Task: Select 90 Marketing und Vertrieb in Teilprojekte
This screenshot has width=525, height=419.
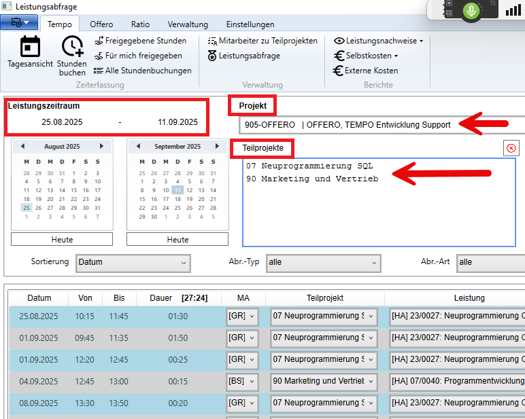Action: [312, 179]
